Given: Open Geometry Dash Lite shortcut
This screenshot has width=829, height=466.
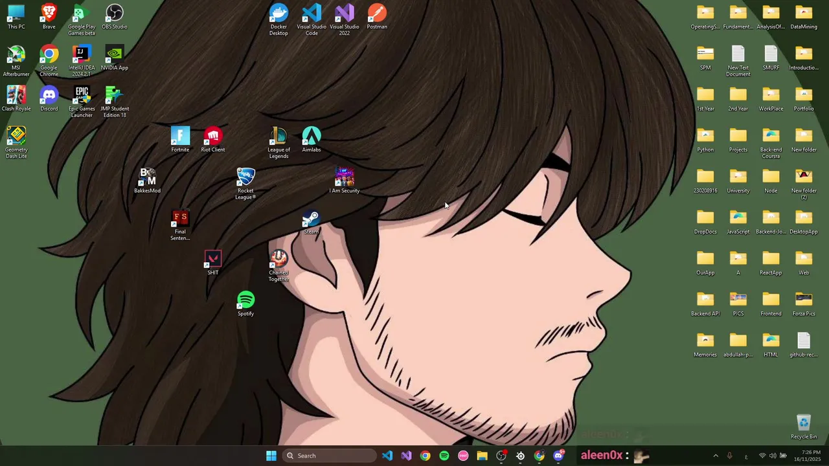Looking at the screenshot, I should pos(16,142).
